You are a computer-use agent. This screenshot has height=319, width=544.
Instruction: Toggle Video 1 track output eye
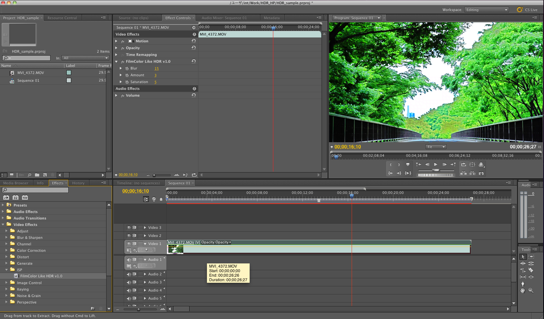pyautogui.click(x=129, y=244)
